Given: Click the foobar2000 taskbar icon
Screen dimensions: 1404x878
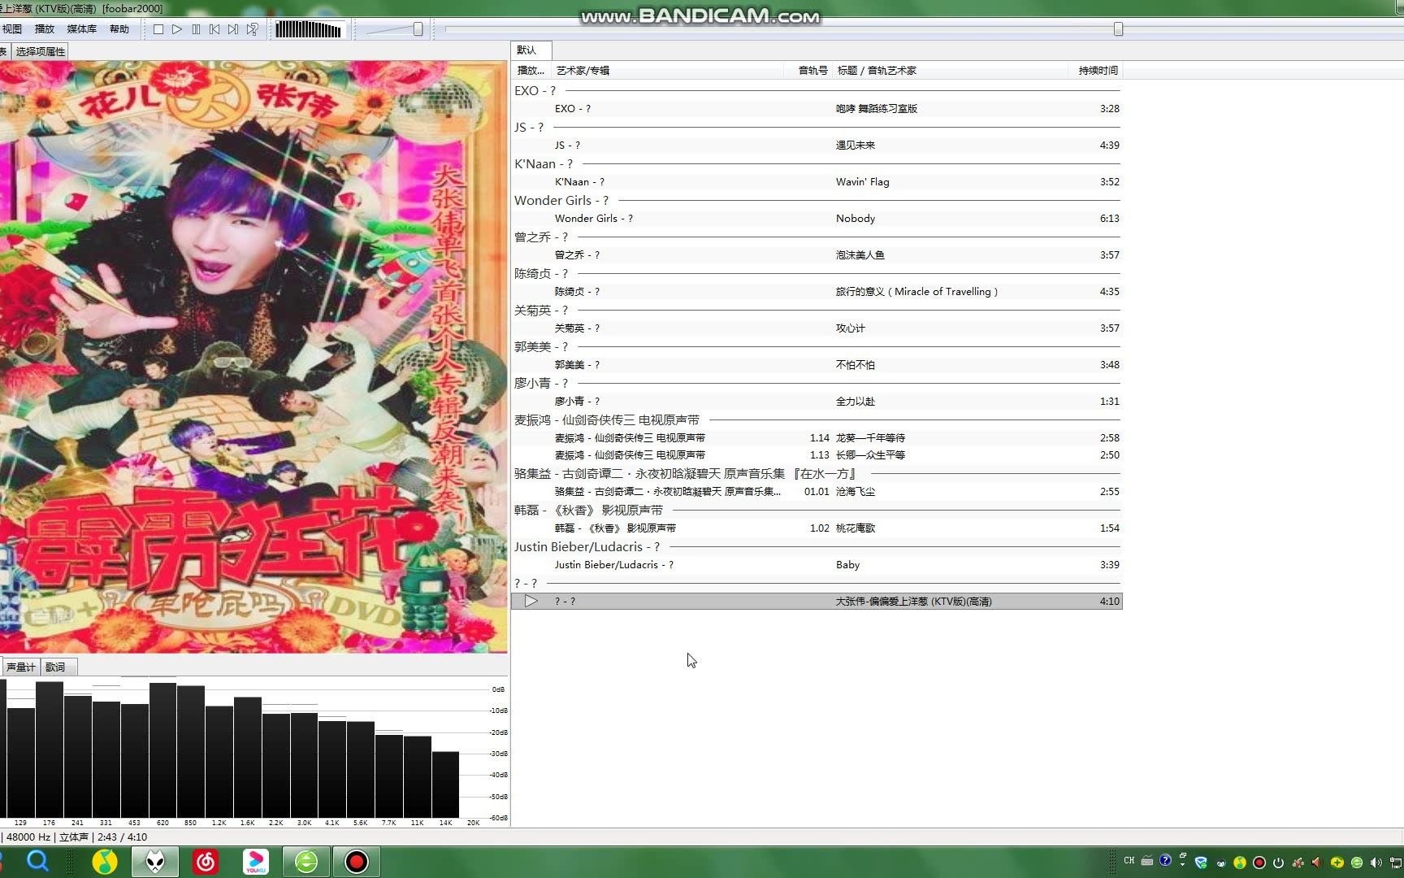Looking at the screenshot, I should pos(155,862).
